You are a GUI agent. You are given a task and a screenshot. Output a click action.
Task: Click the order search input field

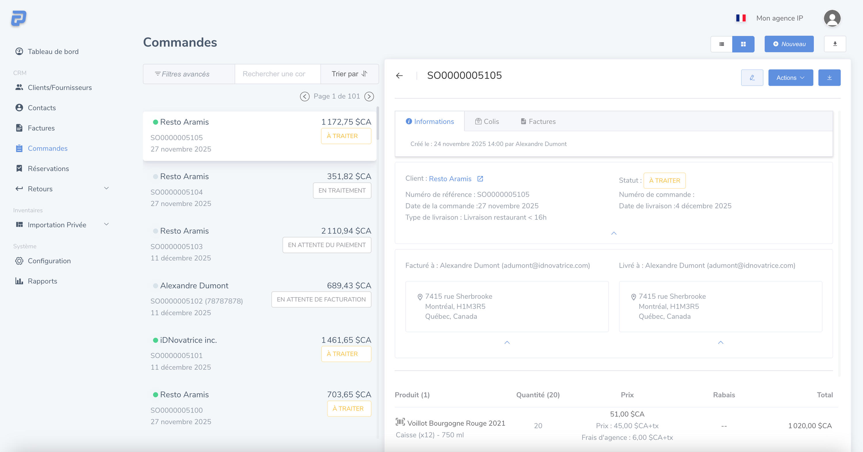pos(277,74)
